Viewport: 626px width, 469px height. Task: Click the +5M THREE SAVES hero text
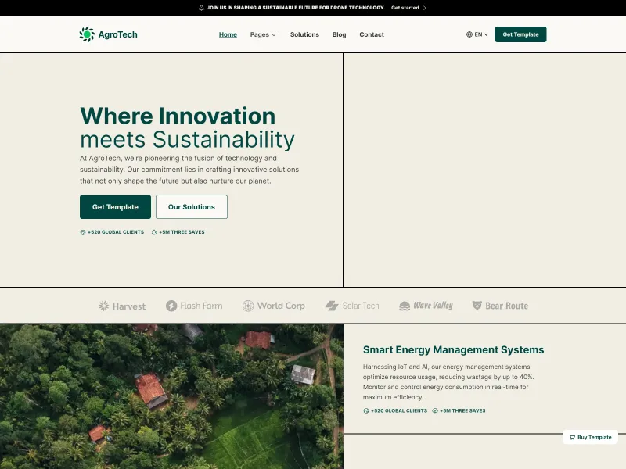pyautogui.click(x=182, y=232)
